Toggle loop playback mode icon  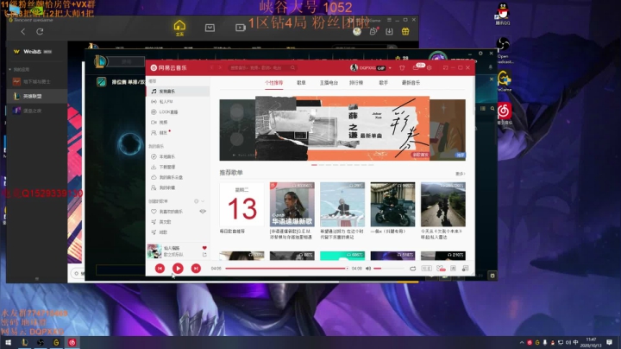(412, 269)
